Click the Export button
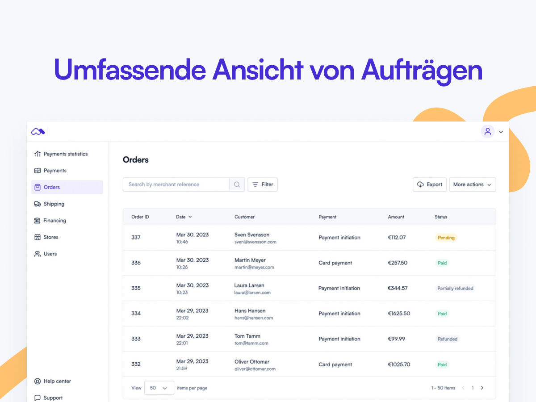The image size is (536, 402). point(429,184)
